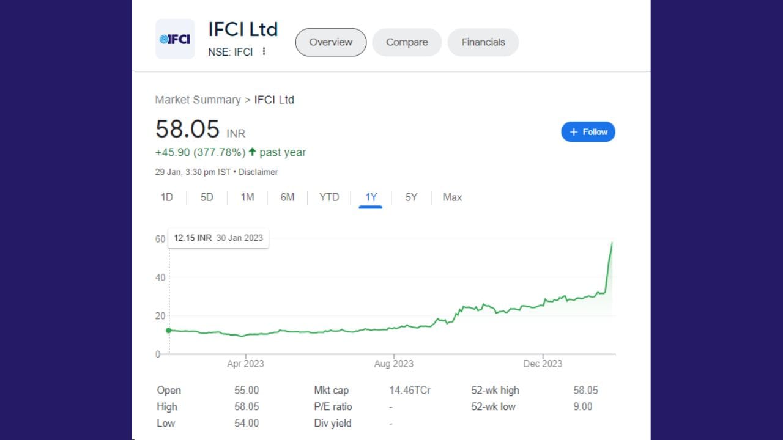The image size is (783, 440).
Task: Switch to YTD performance view
Action: [328, 197]
